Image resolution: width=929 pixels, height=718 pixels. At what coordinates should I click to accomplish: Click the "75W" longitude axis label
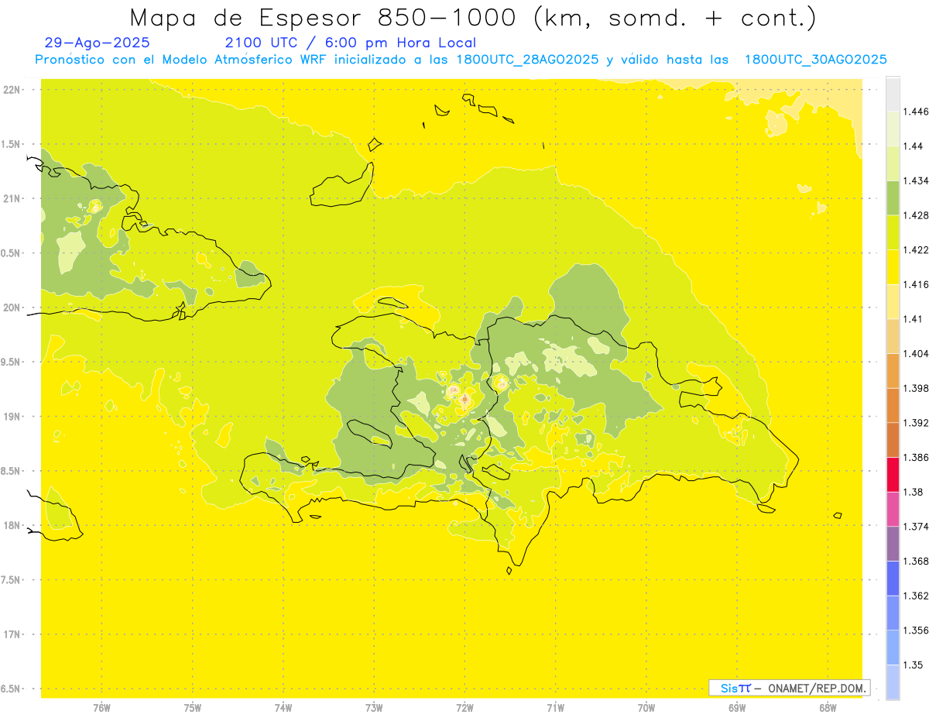192,707
